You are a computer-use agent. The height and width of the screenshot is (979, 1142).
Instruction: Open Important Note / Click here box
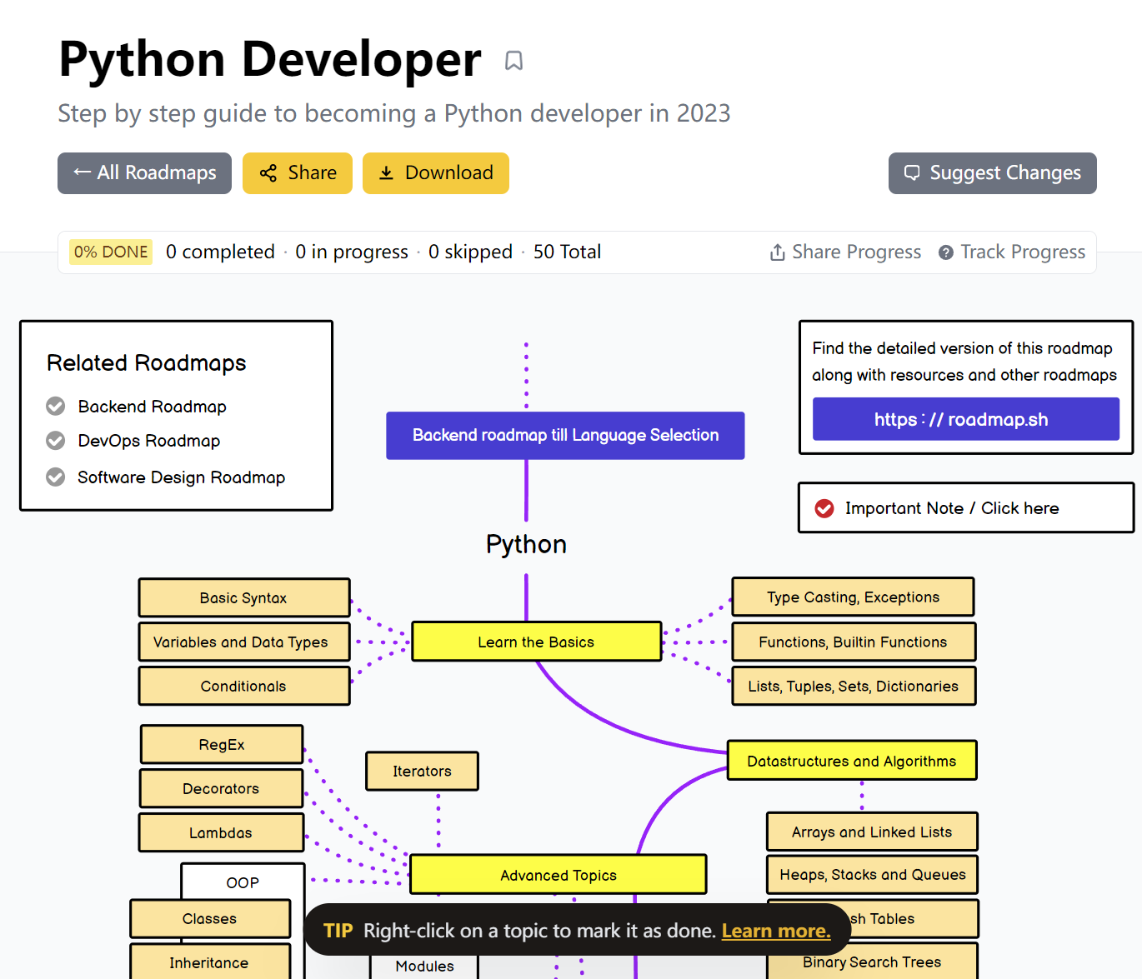(x=966, y=508)
